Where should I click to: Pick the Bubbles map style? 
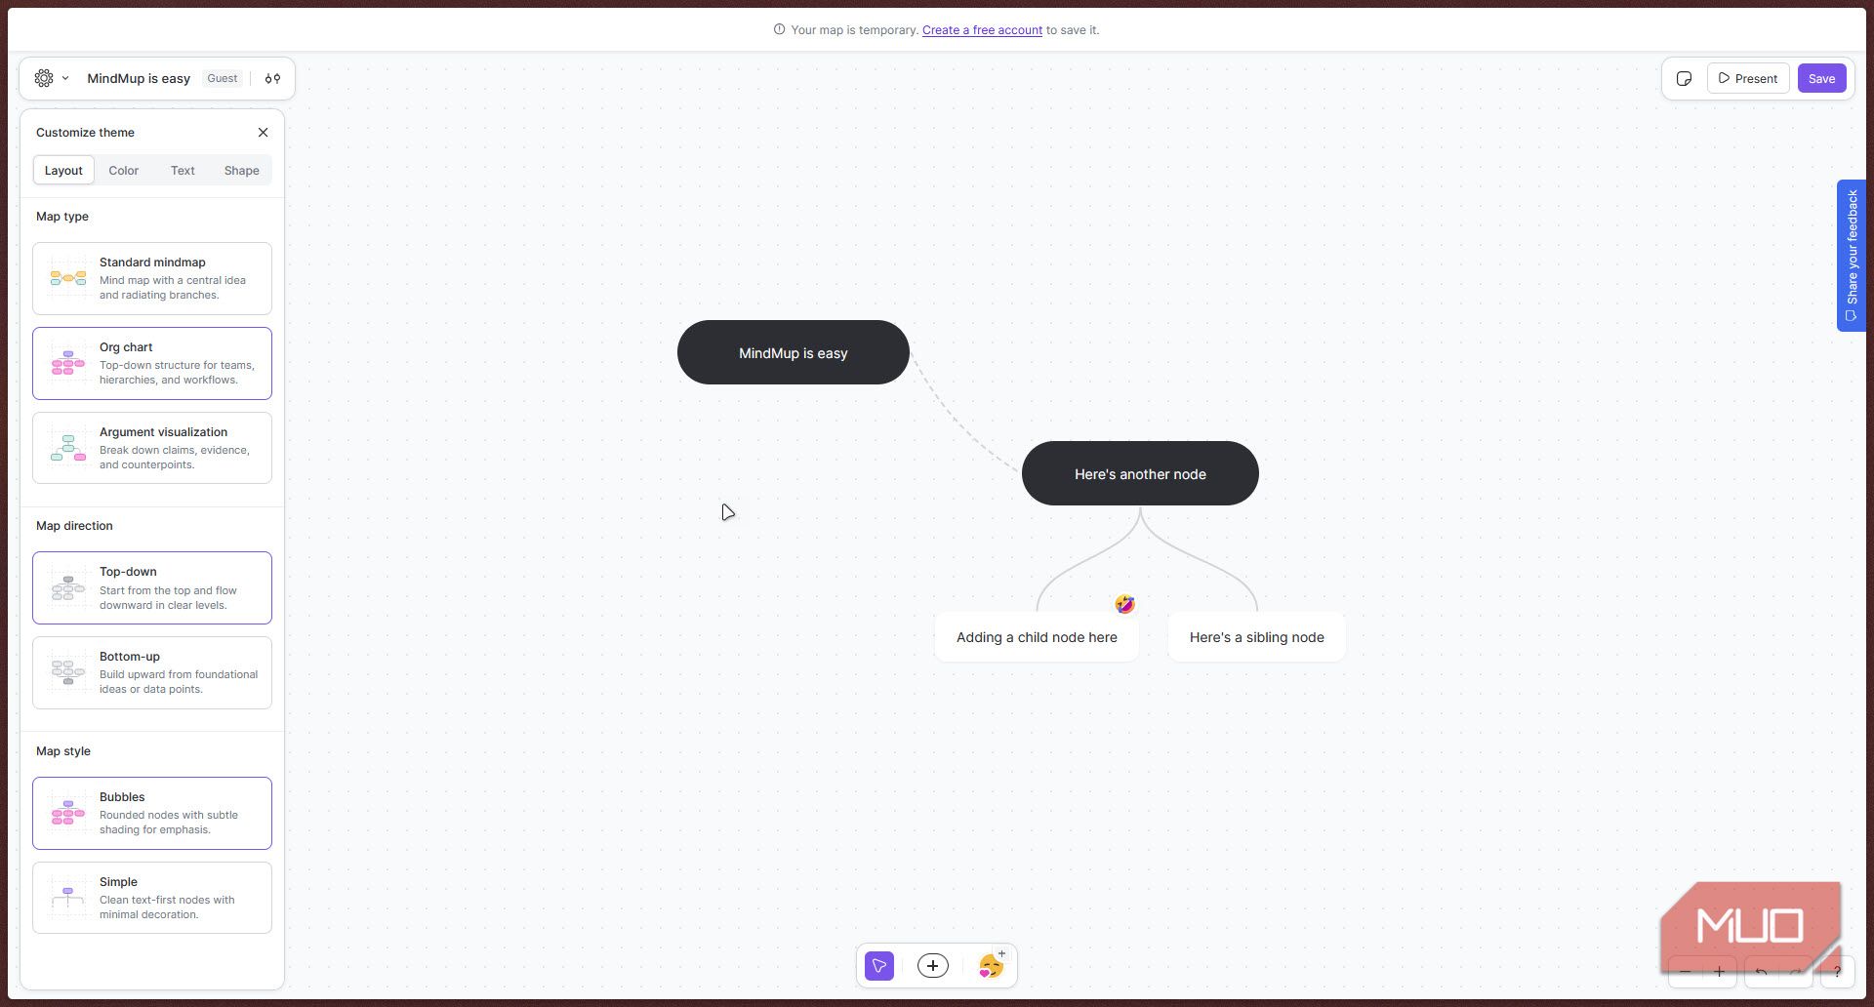[152, 813]
